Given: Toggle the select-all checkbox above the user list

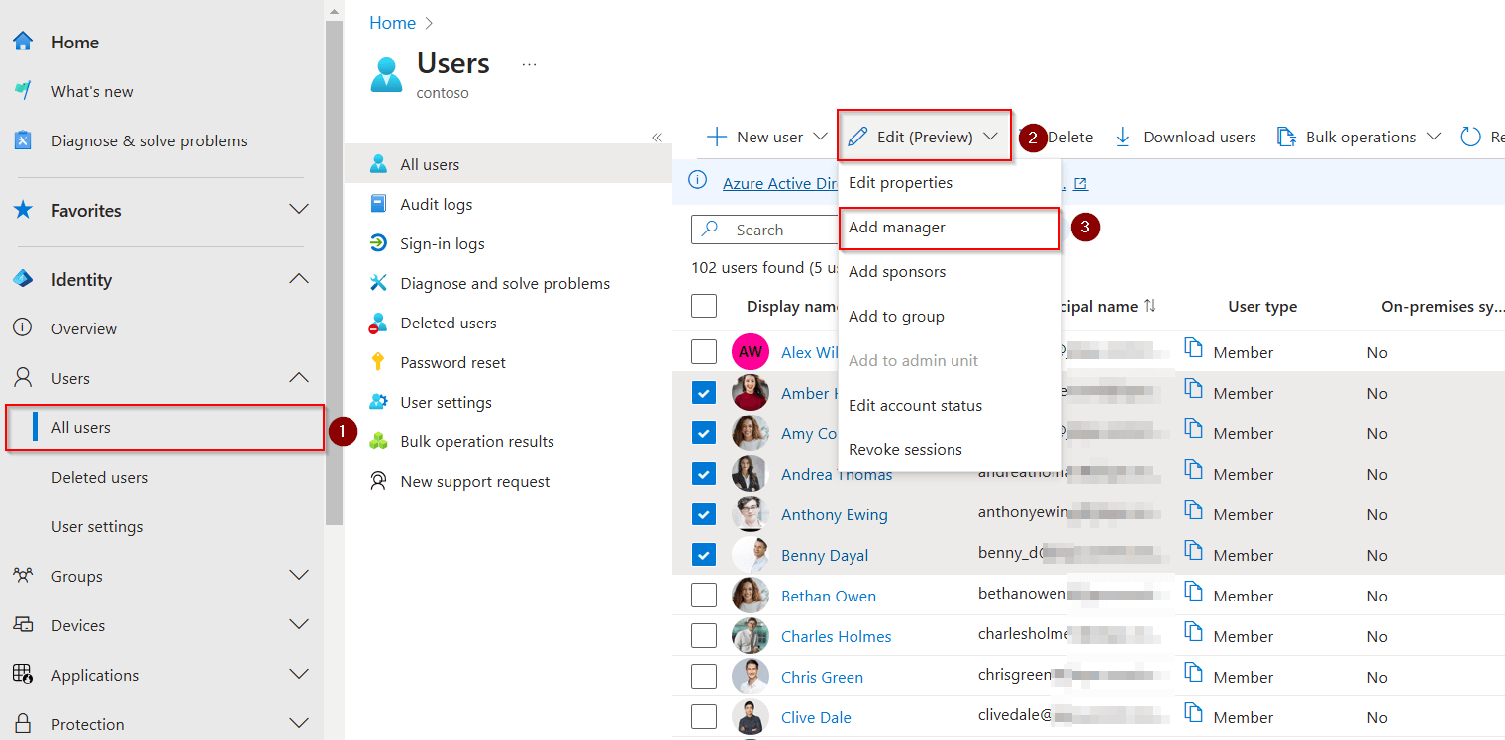Looking at the screenshot, I should click(703, 306).
